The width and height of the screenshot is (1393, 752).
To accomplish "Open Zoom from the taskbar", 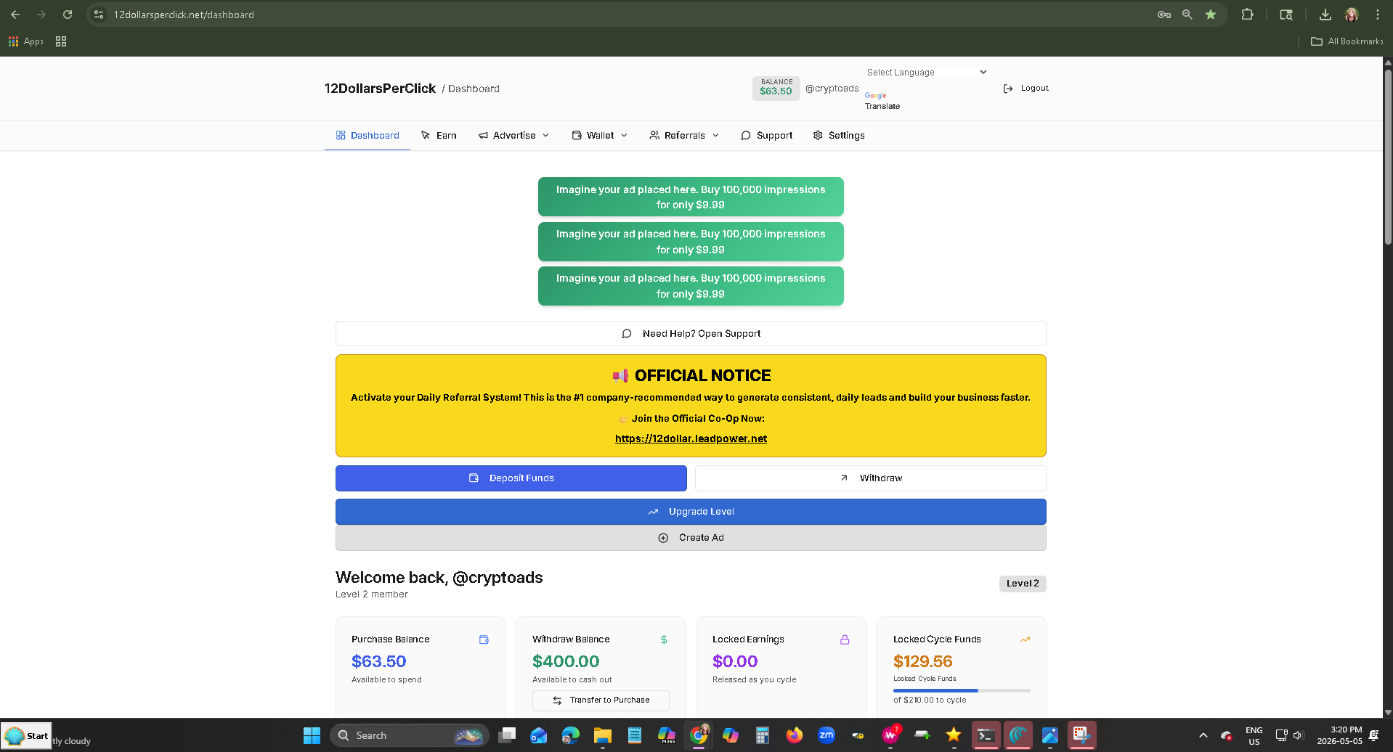I will pyautogui.click(x=827, y=735).
